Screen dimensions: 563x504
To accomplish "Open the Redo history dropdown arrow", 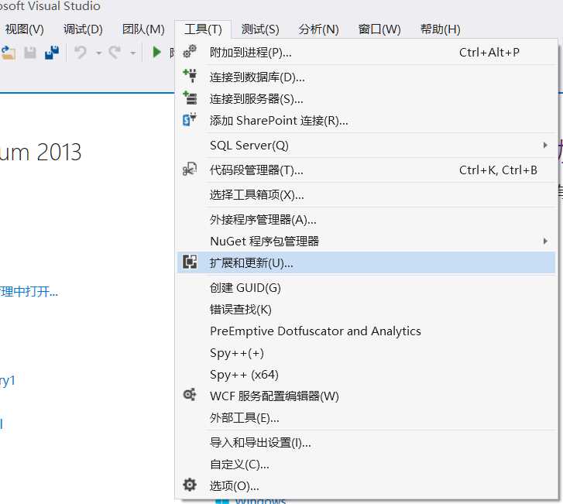I will (133, 53).
